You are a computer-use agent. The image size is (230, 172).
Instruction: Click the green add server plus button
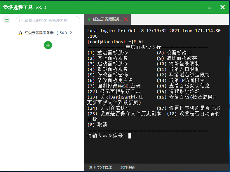pyautogui.click(x=48, y=45)
